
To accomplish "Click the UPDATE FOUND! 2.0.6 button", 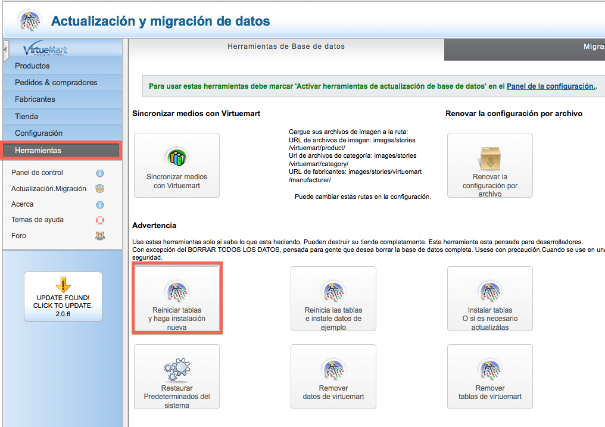I will [63, 297].
